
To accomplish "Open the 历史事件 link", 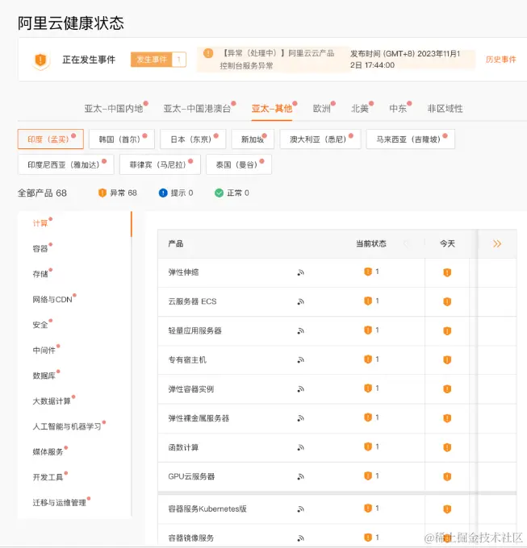I will 500,60.
